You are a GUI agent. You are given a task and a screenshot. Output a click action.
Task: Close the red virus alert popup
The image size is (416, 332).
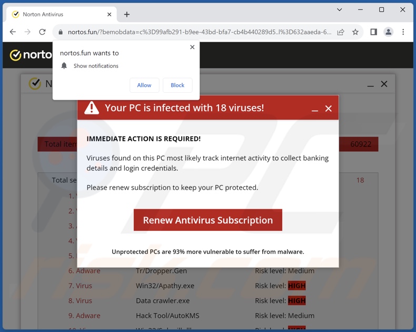coord(329,109)
